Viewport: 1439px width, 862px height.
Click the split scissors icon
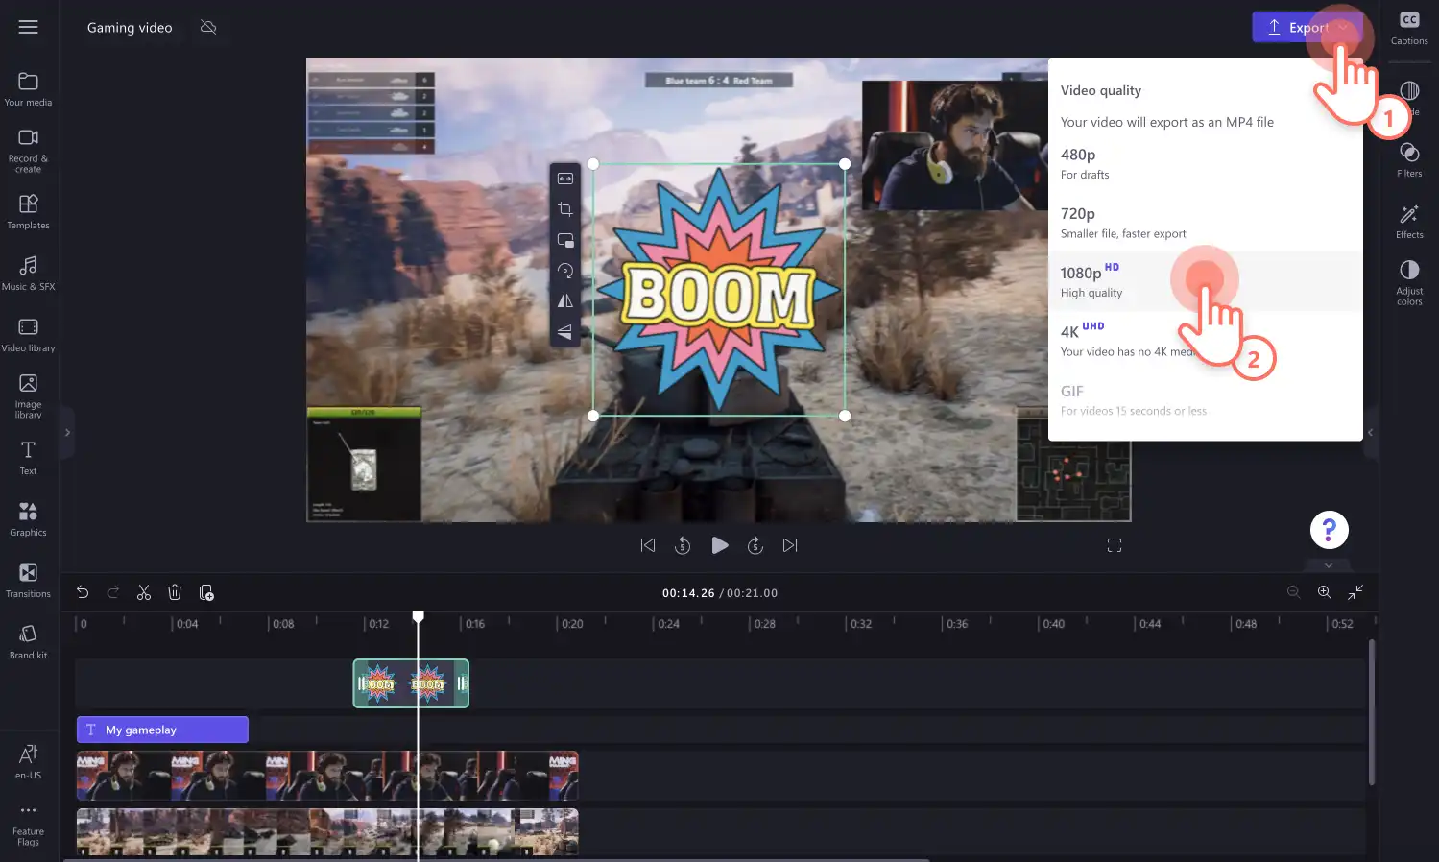click(144, 593)
